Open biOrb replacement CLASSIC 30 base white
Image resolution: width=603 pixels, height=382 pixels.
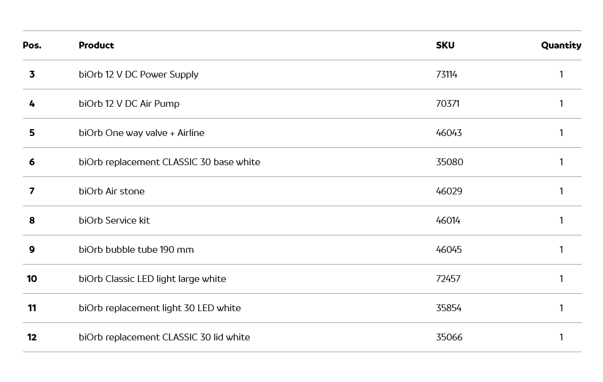(170, 162)
